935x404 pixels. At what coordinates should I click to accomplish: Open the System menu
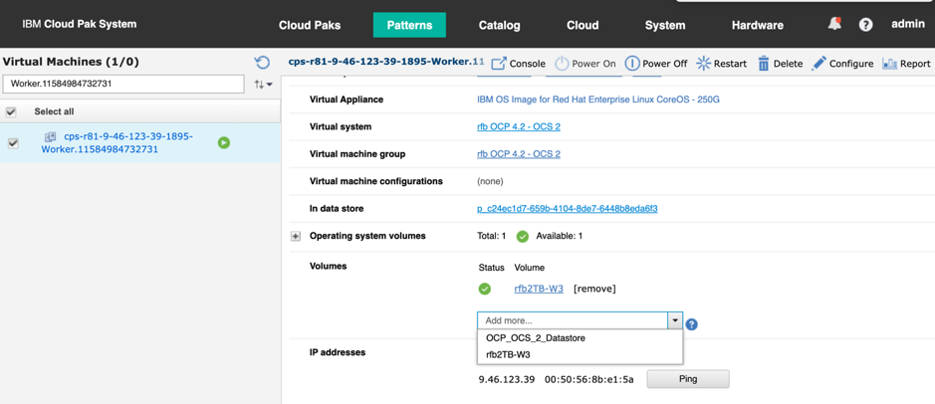coord(665,25)
